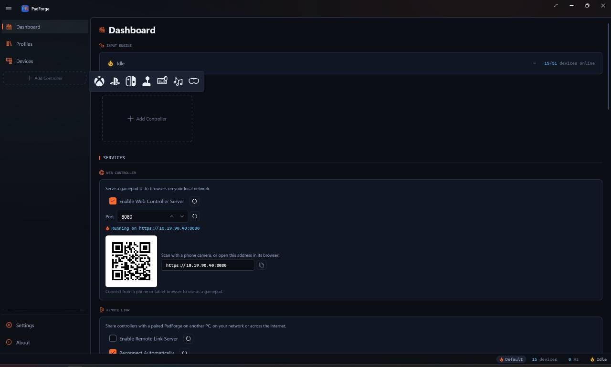
Task: Choose the Xbox controller type icon
Action: [99, 82]
